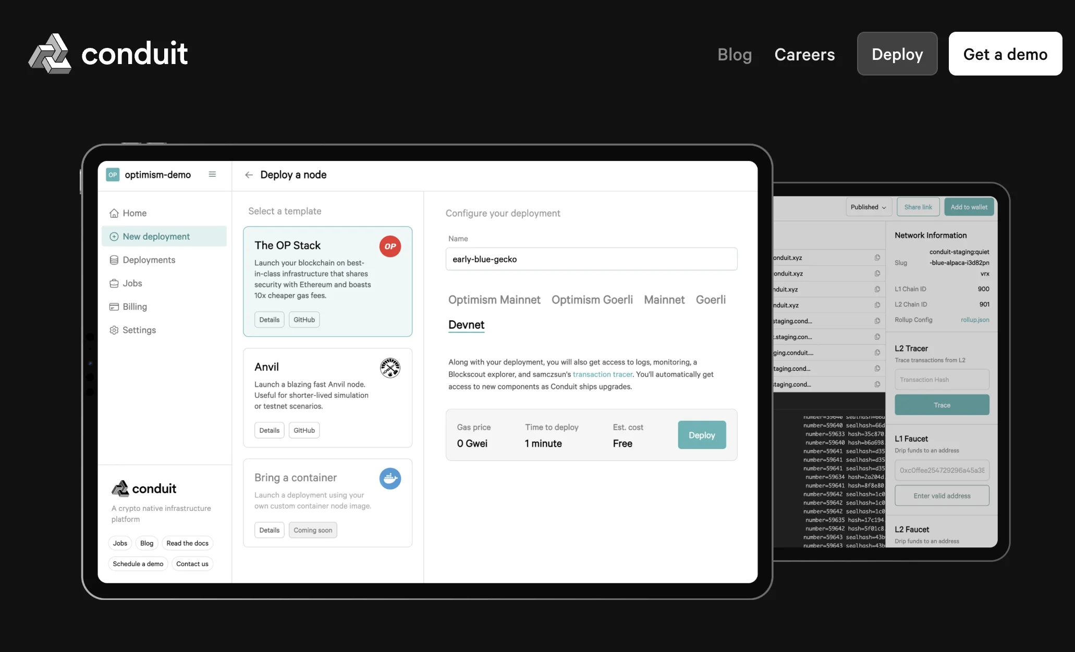Viewport: 1075px width, 652px height.
Task: Click the Docker icon on Bring a container
Action: [390, 479]
